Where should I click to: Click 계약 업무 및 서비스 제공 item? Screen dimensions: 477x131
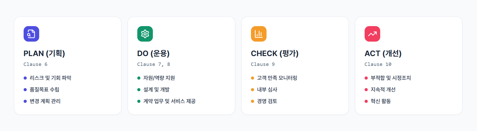(x=169, y=101)
